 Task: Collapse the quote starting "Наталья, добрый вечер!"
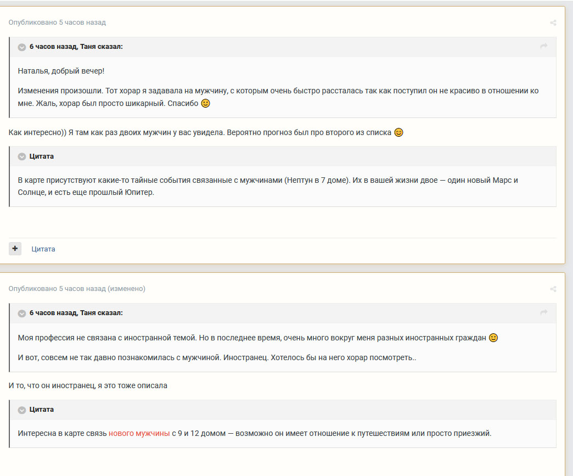point(22,47)
